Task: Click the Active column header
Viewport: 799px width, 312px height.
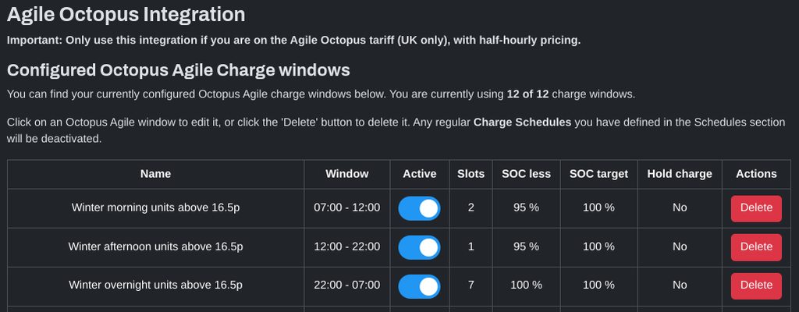Action: [419, 174]
